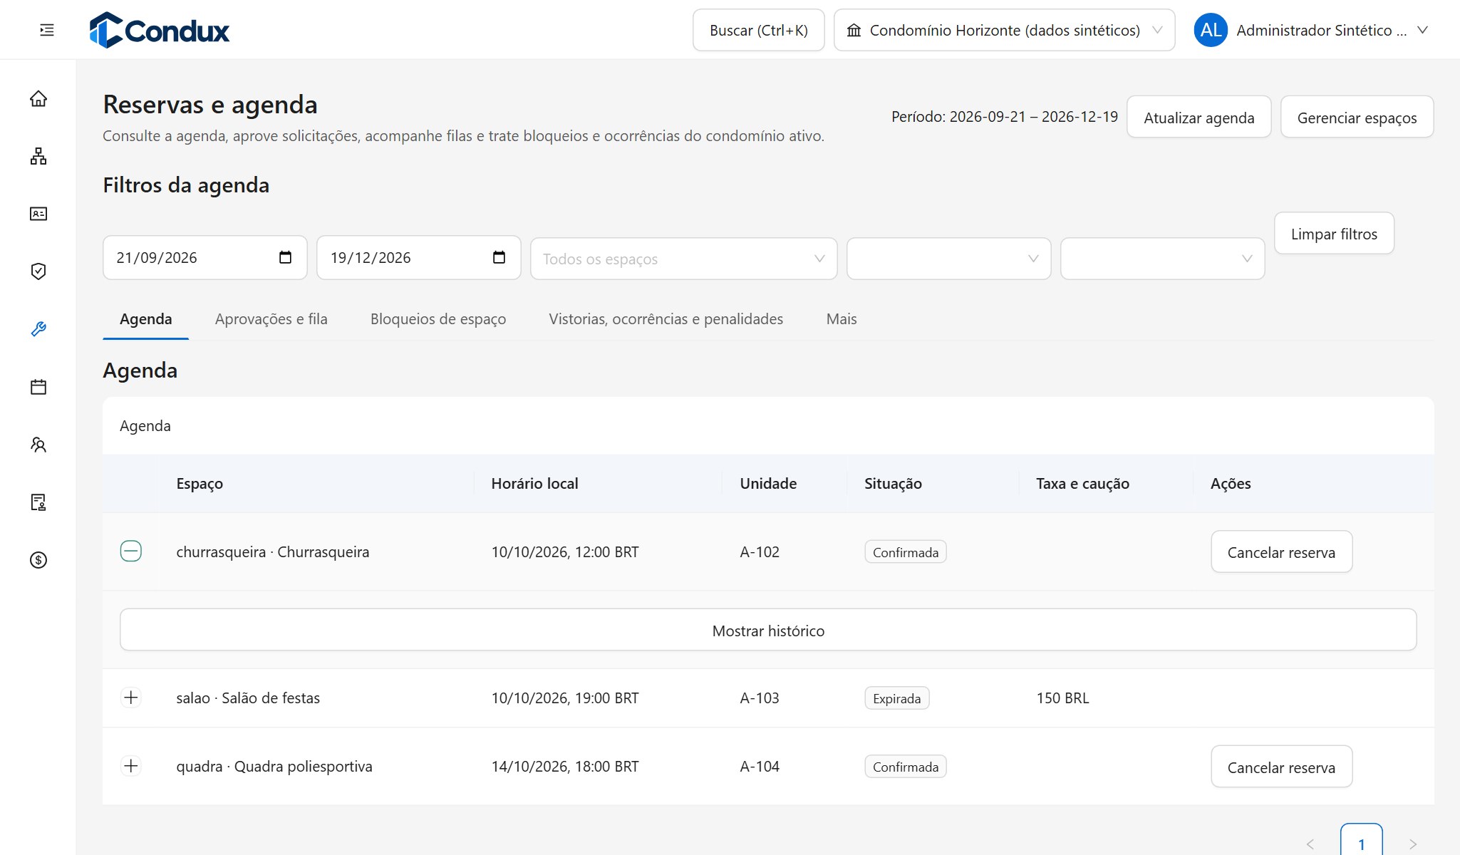Viewport: 1460px width, 855px height.
Task: Open the wrench maintenance sidebar icon
Action: coord(38,329)
